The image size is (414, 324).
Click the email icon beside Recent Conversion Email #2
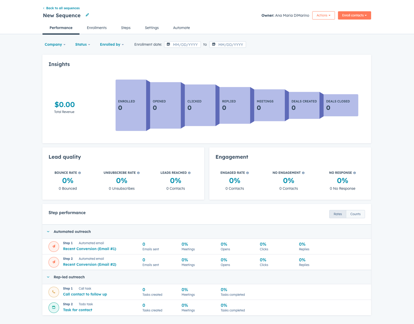[x=54, y=262]
